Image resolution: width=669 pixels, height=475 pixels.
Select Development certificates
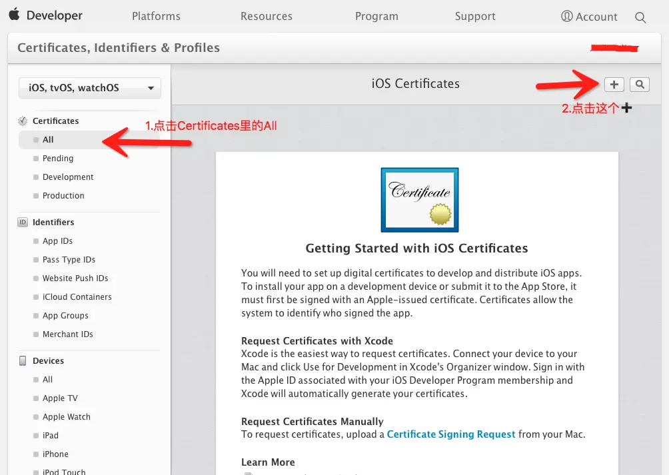[x=68, y=177]
